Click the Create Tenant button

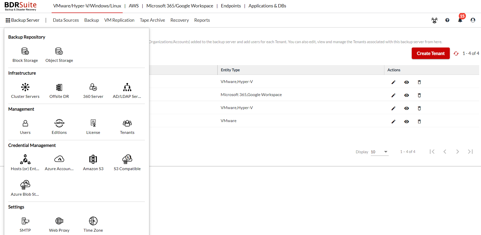pyautogui.click(x=431, y=53)
